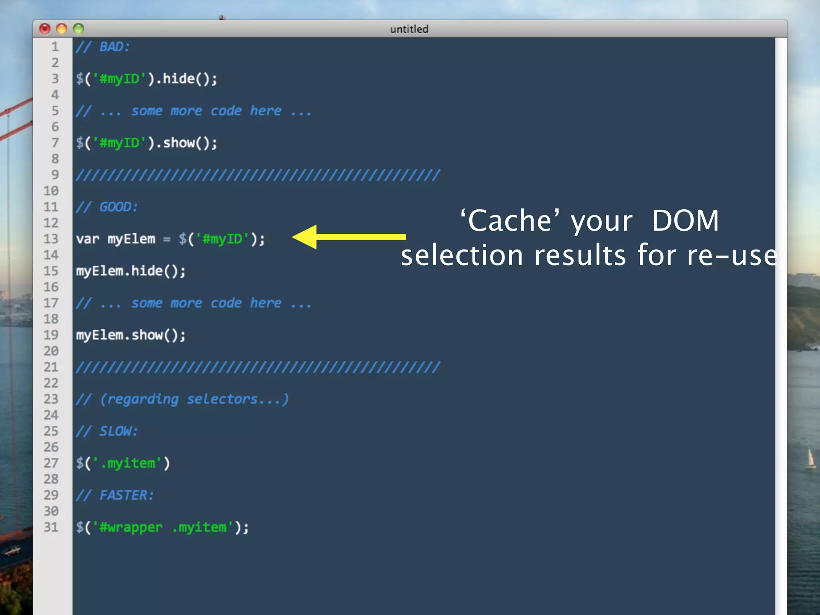Image resolution: width=820 pixels, height=615 pixels.
Task: Click the regarding selectors comment
Action: point(182,399)
